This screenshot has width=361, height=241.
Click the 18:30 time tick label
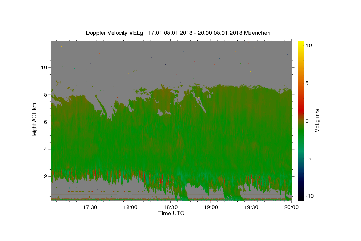(170, 207)
